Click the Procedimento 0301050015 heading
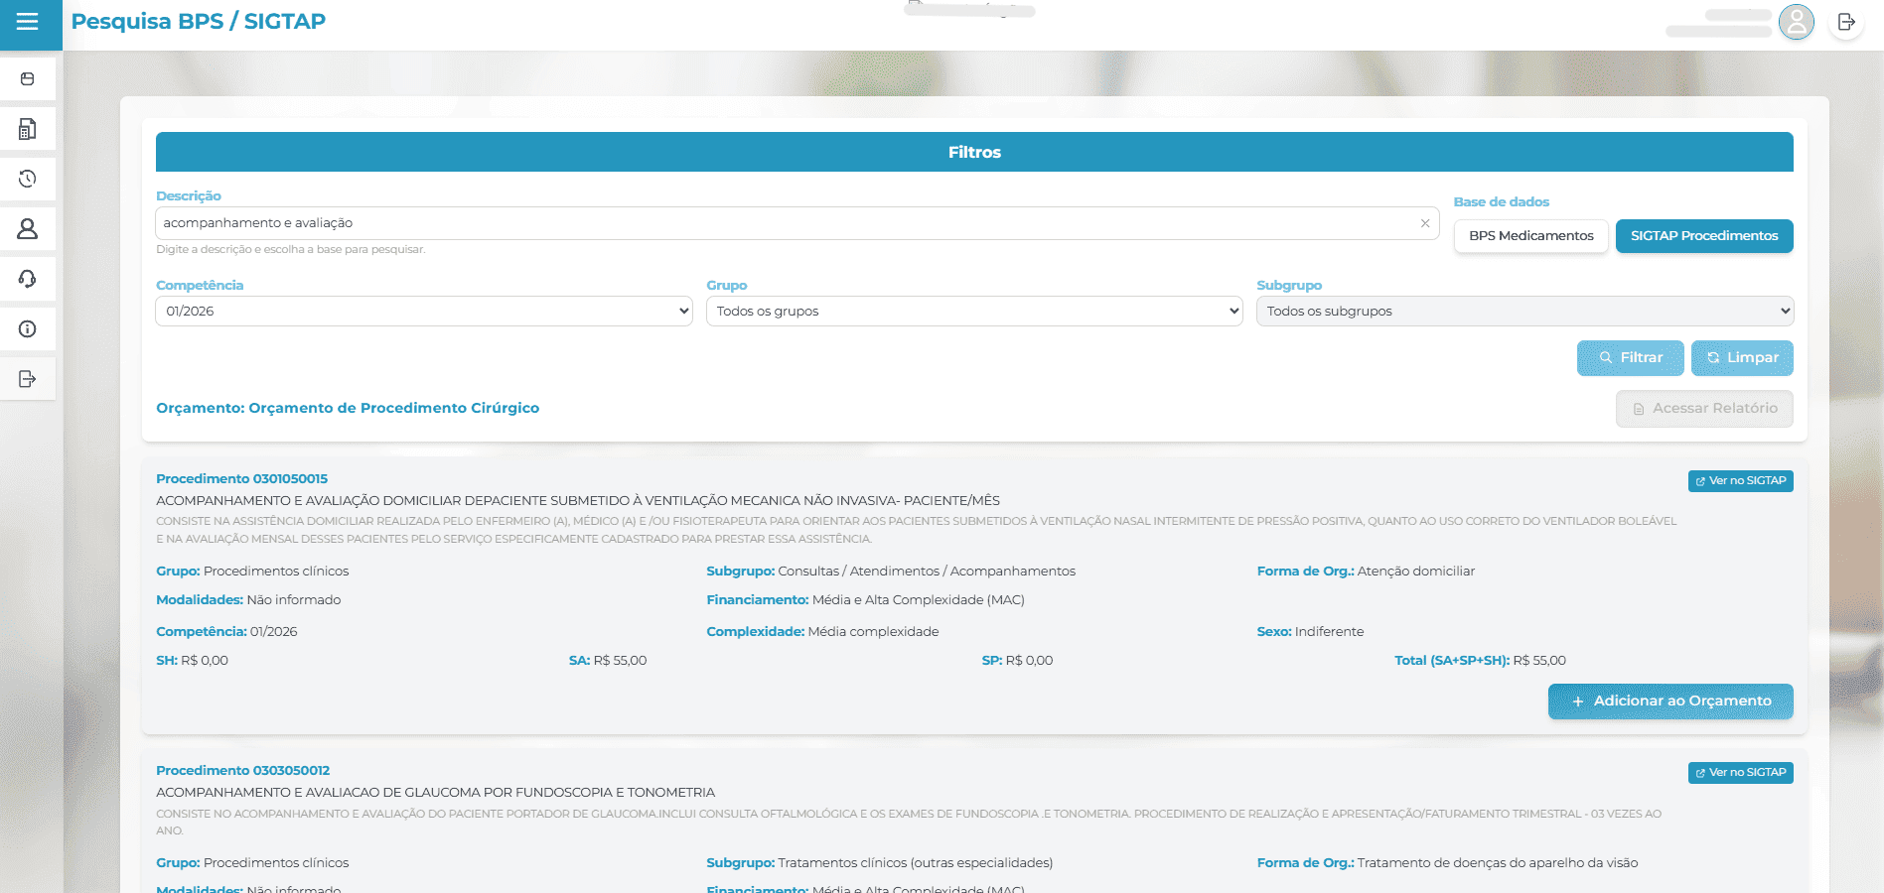 241,478
